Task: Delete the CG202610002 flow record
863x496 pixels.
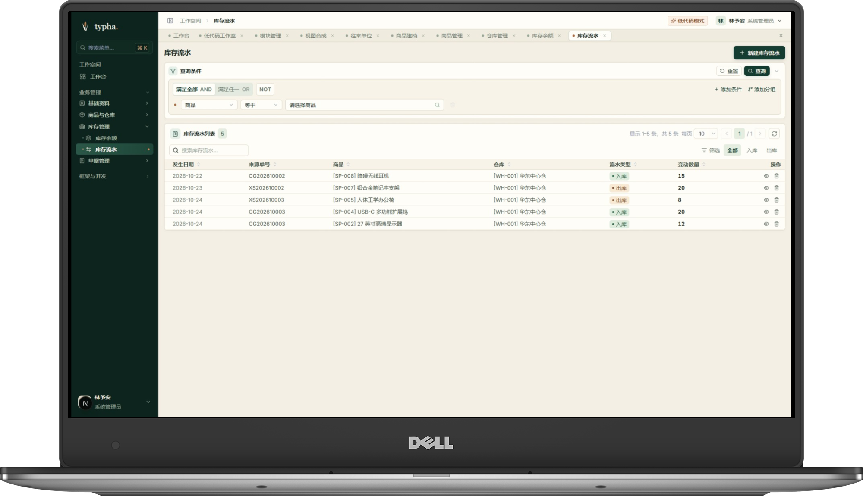Action: [777, 176]
